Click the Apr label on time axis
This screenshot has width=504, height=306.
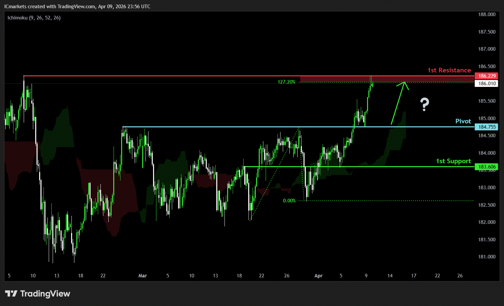click(318, 276)
